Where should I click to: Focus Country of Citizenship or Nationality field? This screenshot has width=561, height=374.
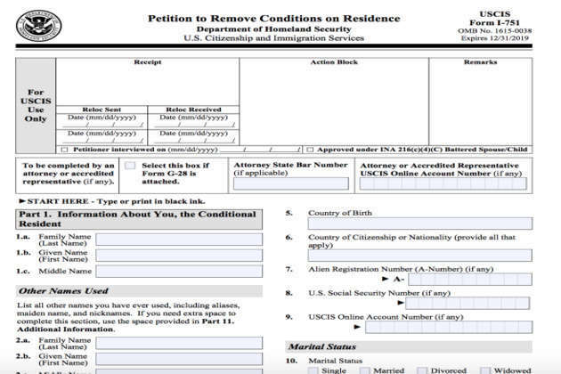(420, 256)
